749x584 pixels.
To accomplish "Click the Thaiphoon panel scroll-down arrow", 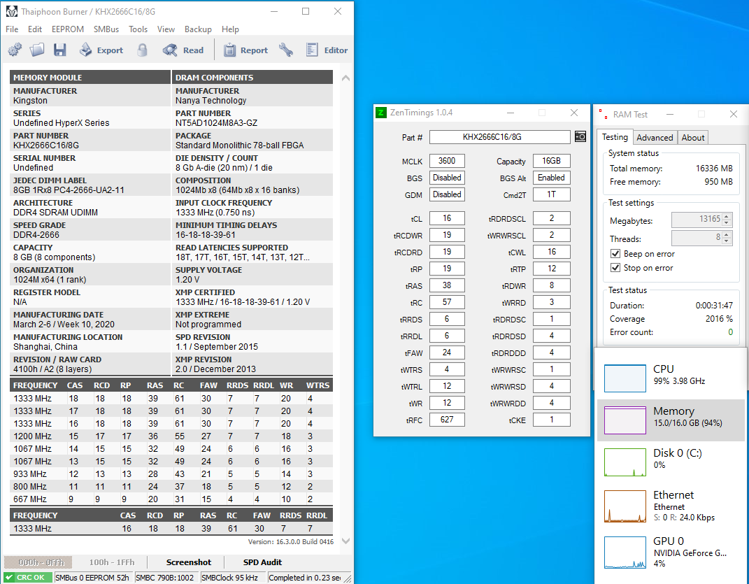I will 346,541.
